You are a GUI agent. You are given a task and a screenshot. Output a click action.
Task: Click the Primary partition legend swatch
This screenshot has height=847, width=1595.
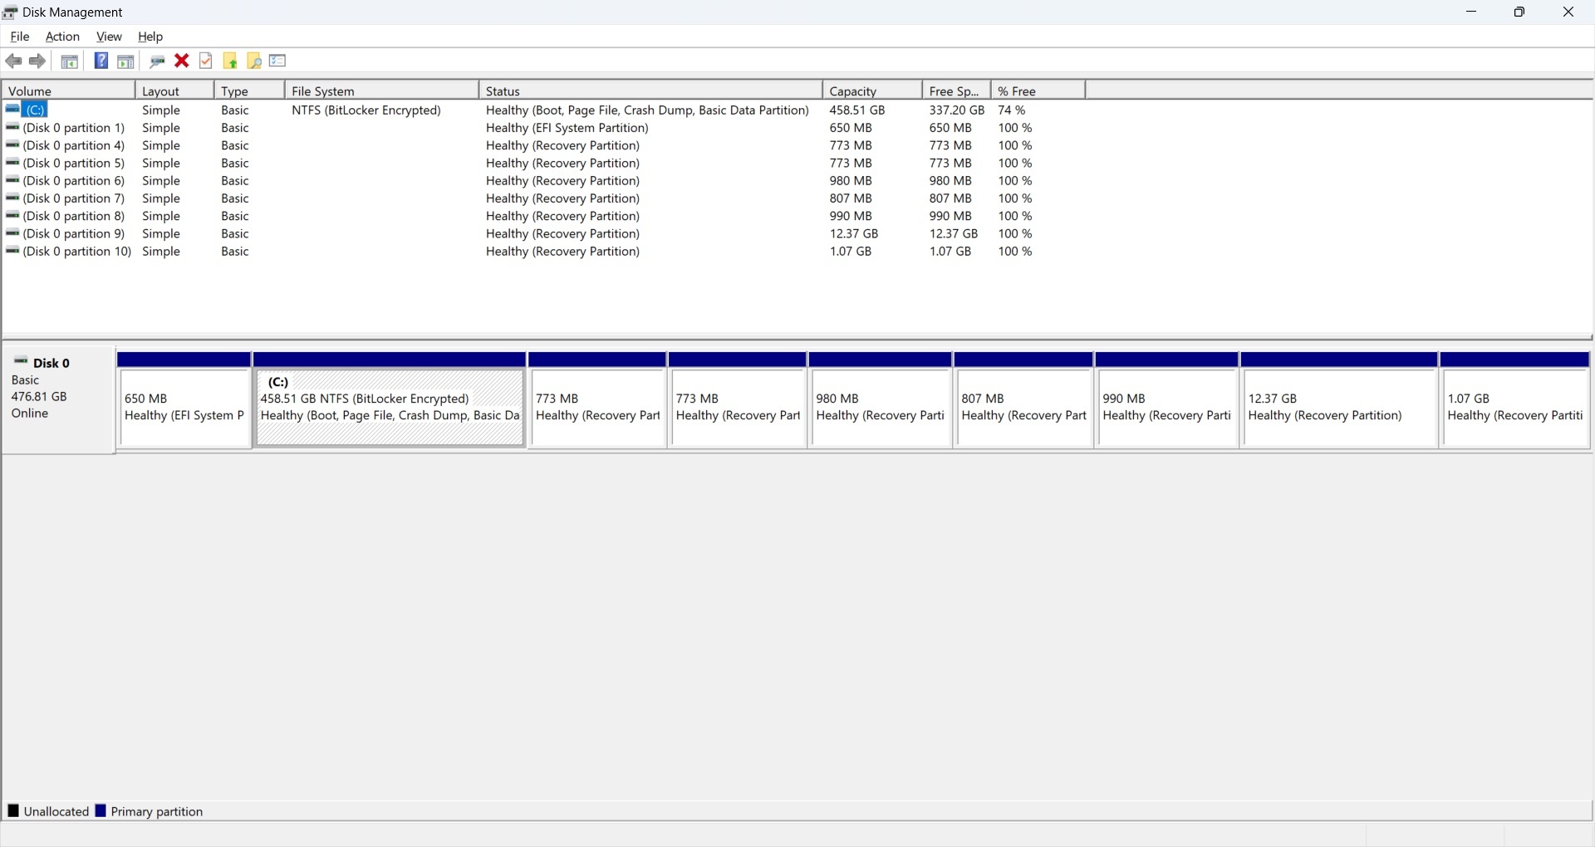click(x=101, y=810)
